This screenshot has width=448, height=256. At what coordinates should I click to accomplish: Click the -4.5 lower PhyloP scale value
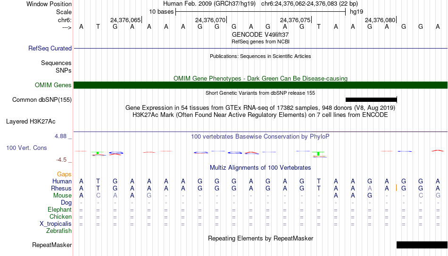61,160
